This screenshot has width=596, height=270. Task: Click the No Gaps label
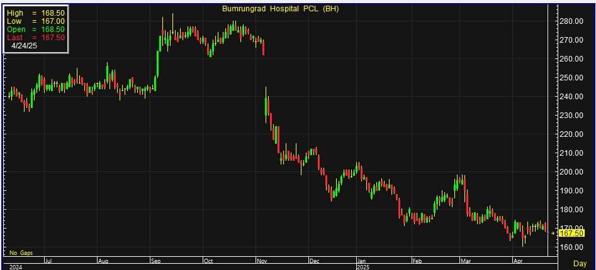point(21,253)
